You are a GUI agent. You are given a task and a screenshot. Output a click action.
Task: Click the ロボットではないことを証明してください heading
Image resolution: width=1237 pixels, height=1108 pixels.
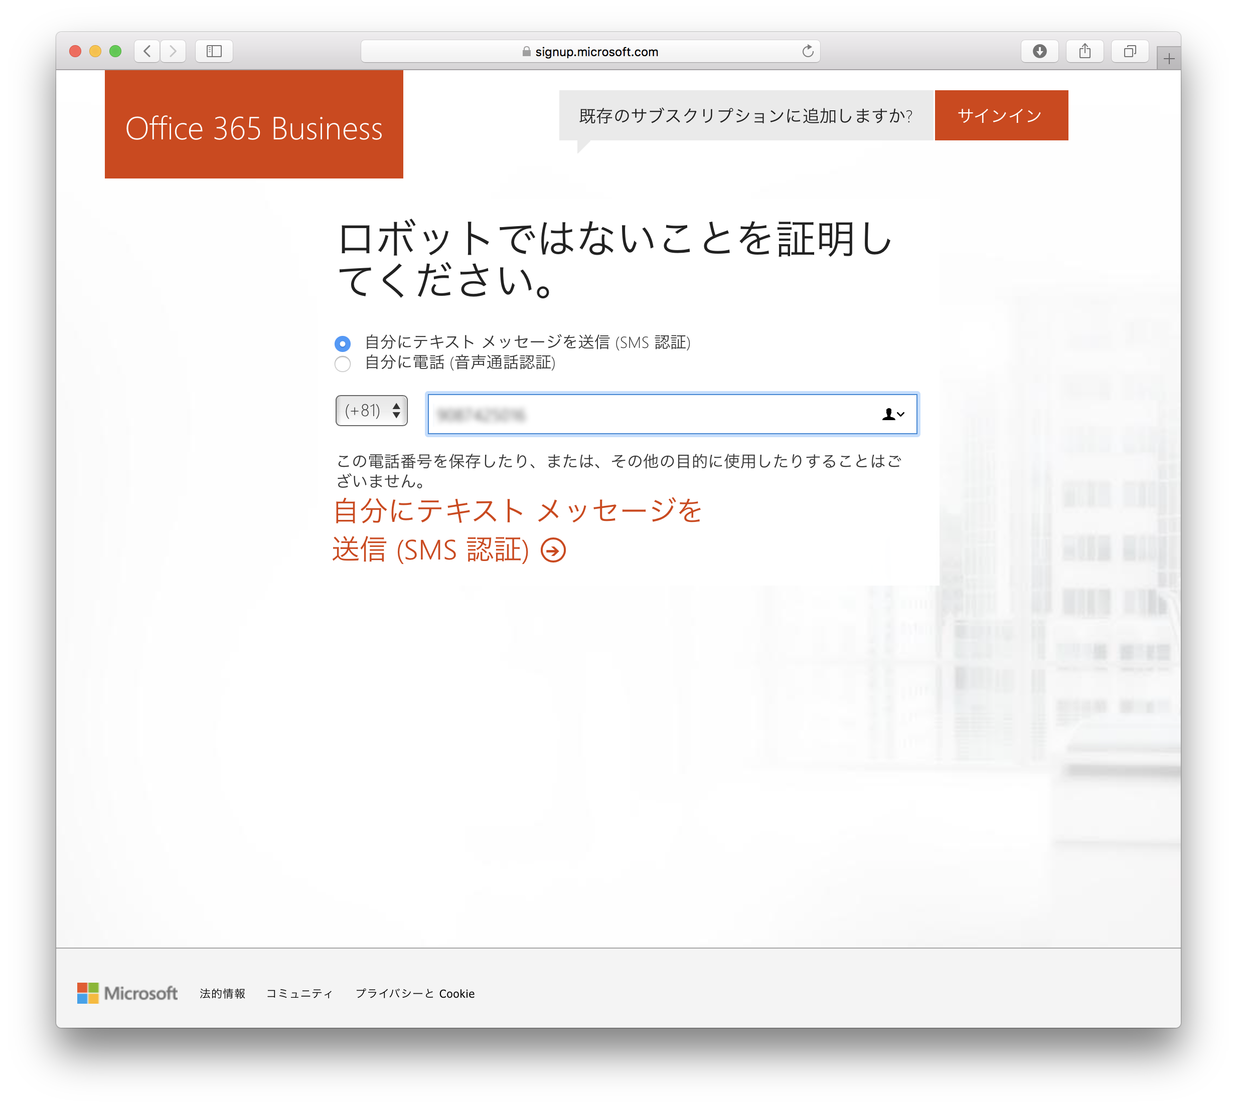[614, 259]
